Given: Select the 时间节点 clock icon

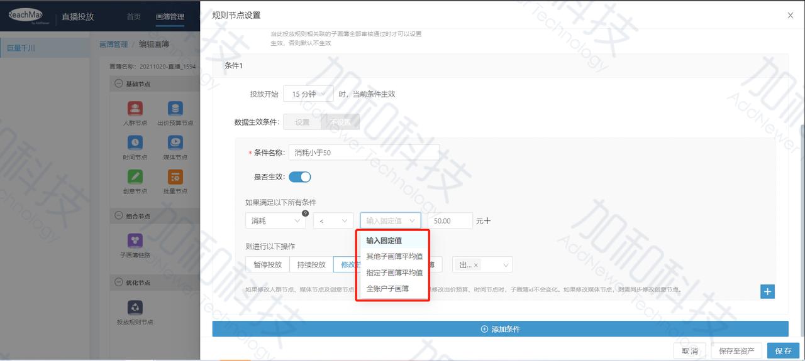Looking at the screenshot, I should tap(135, 143).
